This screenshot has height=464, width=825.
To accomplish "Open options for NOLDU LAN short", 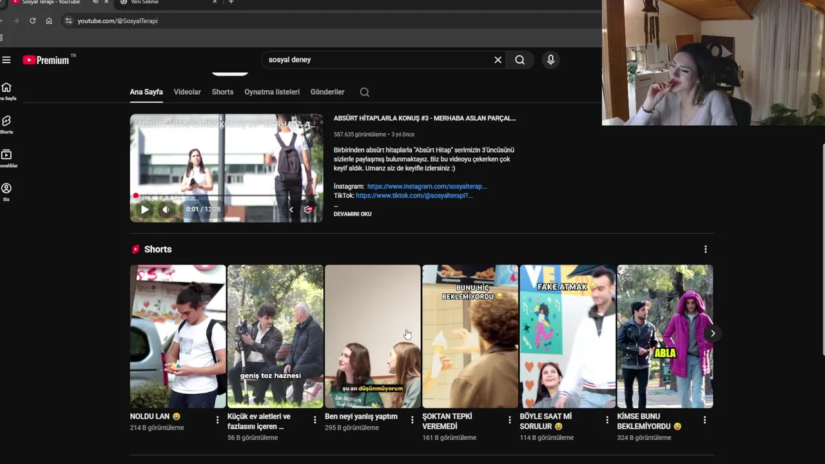I will tap(217, 420).
